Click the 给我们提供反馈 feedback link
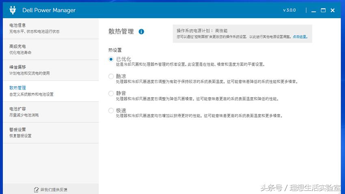 point(54,190)
